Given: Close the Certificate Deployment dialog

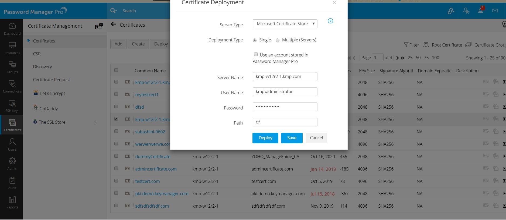Looking at the screenshot, I should coord(334,3).
